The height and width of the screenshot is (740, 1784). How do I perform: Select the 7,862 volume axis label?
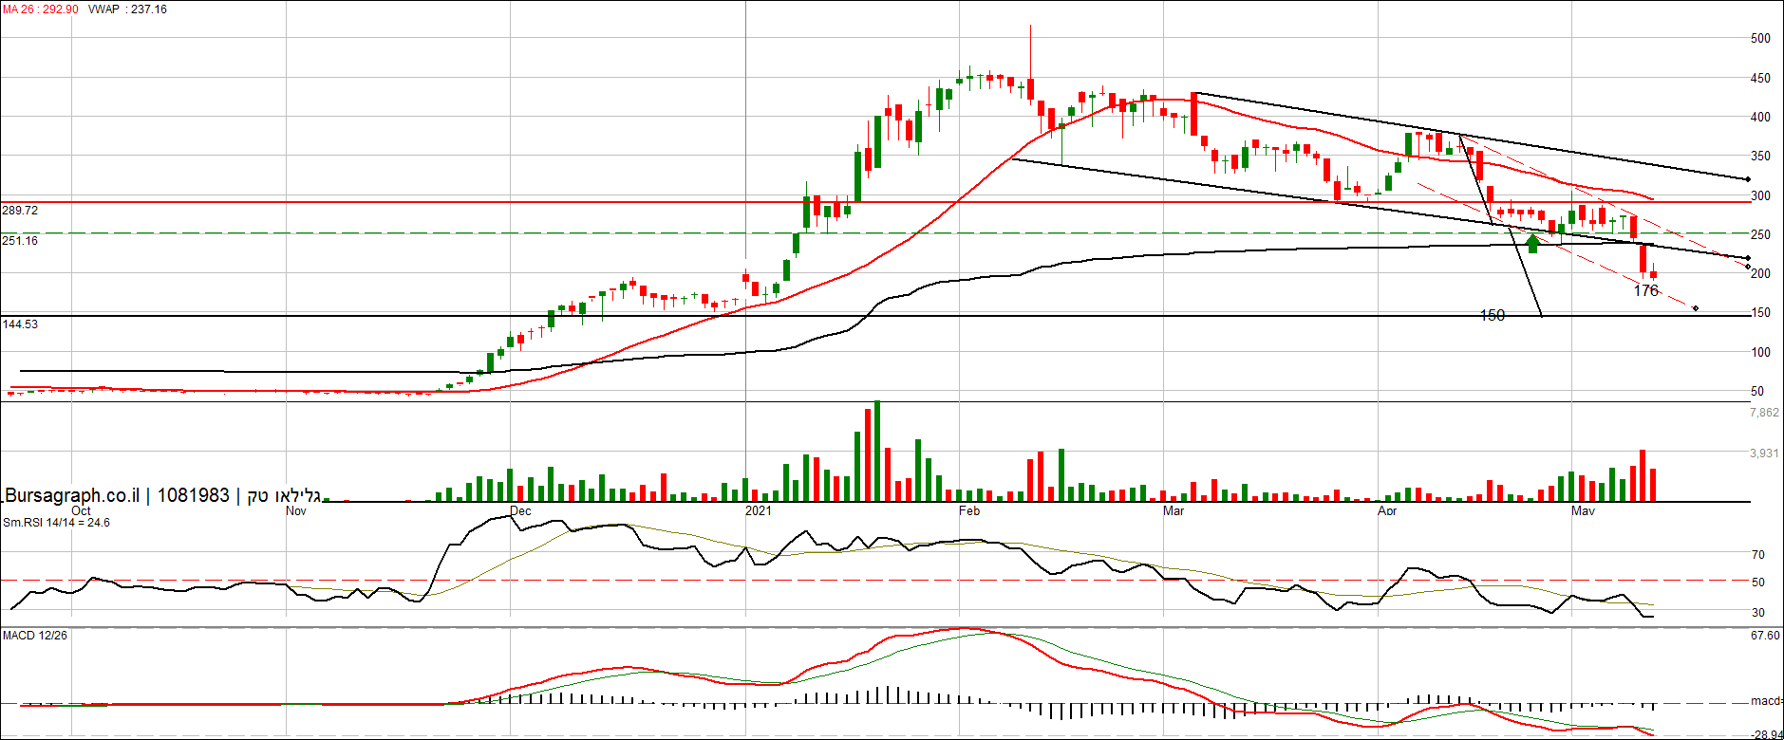coord(1764,413)
